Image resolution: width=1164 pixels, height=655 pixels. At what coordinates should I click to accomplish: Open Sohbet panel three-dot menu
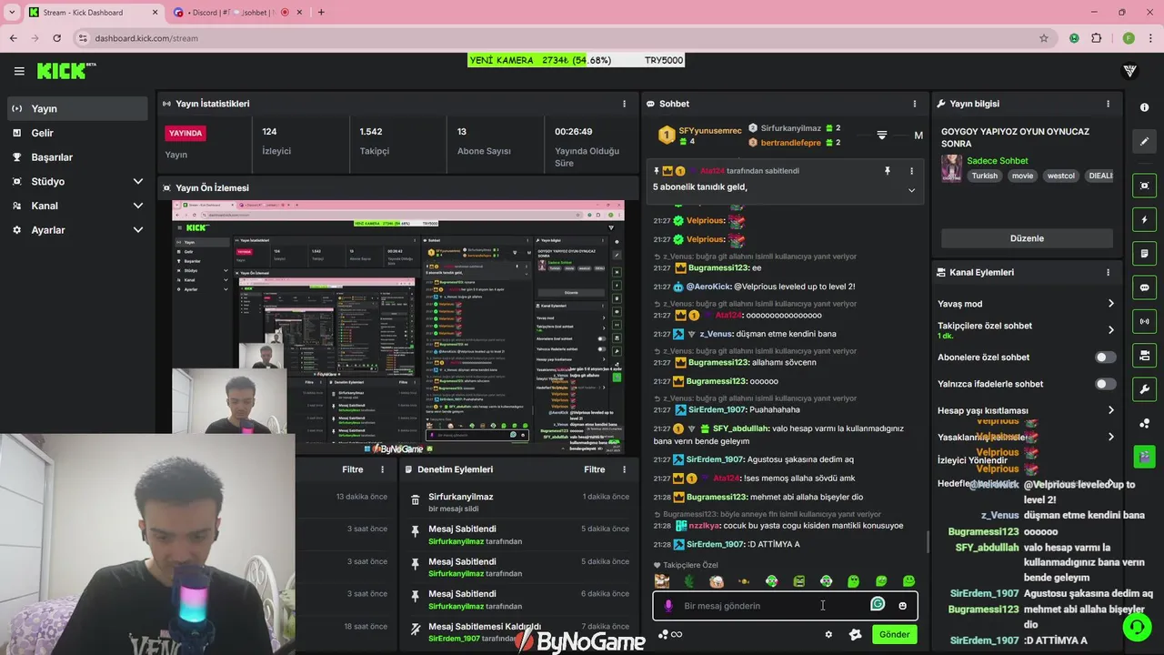(915, 104)
